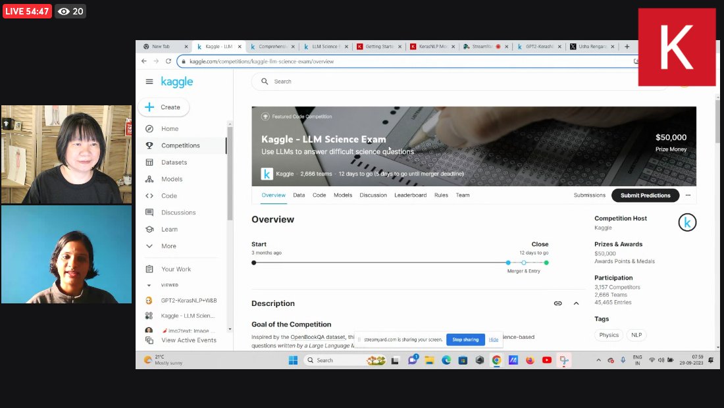Select the Discussion tab
The width and height of the screenshot is (724, 408).
pos(373,195)
